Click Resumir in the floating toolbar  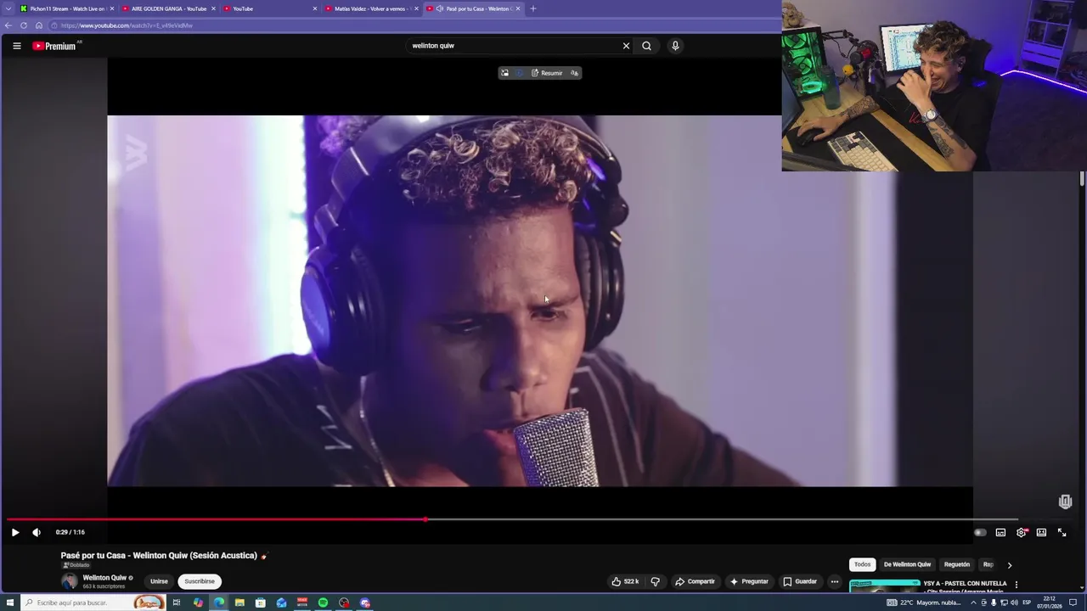coord(547,73)
